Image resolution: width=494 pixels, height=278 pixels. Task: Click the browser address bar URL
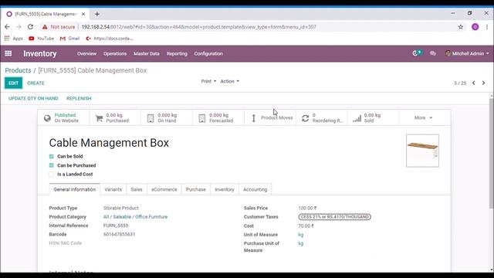199,27
